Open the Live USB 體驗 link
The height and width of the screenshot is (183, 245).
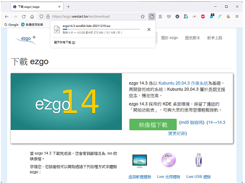(x=198, y=177)
